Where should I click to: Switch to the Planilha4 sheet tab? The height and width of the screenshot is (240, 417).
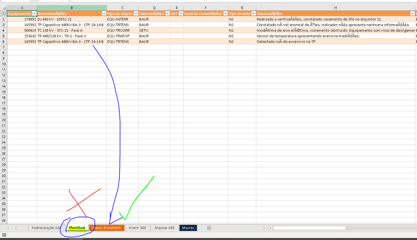click(x=77, y=228)
